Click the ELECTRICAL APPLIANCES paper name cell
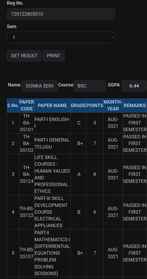This screenshot has width=147, height=279. pos(52,212)
